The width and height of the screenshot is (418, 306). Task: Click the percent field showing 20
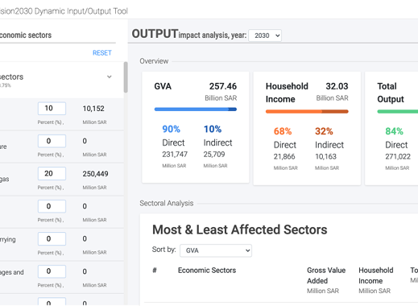[52, 174]
